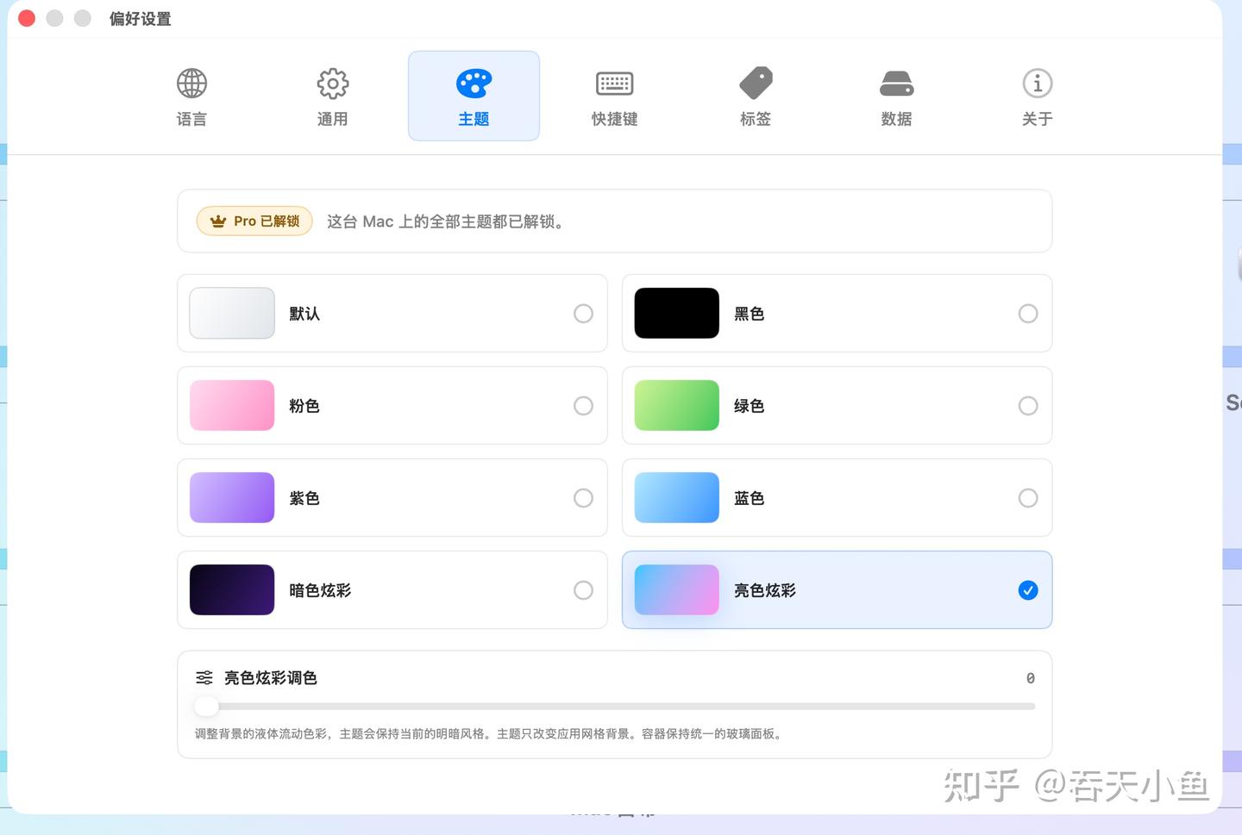Click the disk drive icon for 数据
The image size is (1242, 835).
point(897,84)
